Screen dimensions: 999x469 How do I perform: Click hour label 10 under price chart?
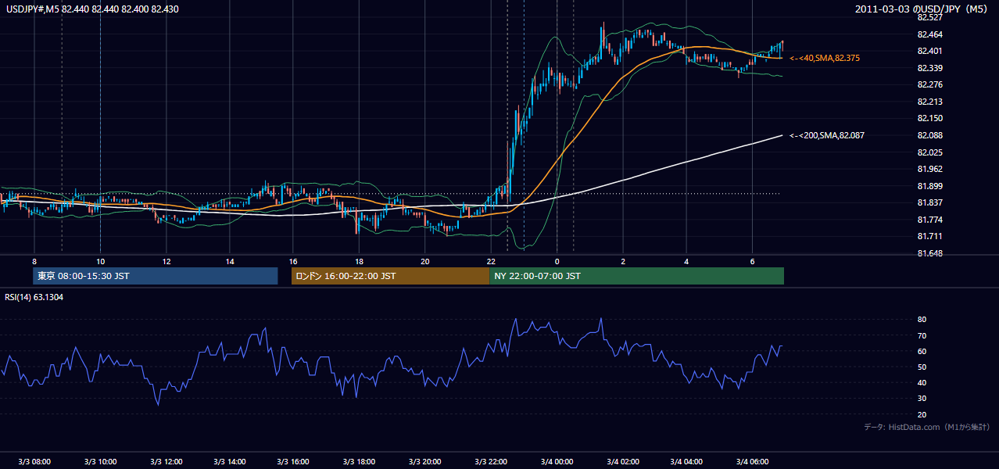tap(100, 261)
